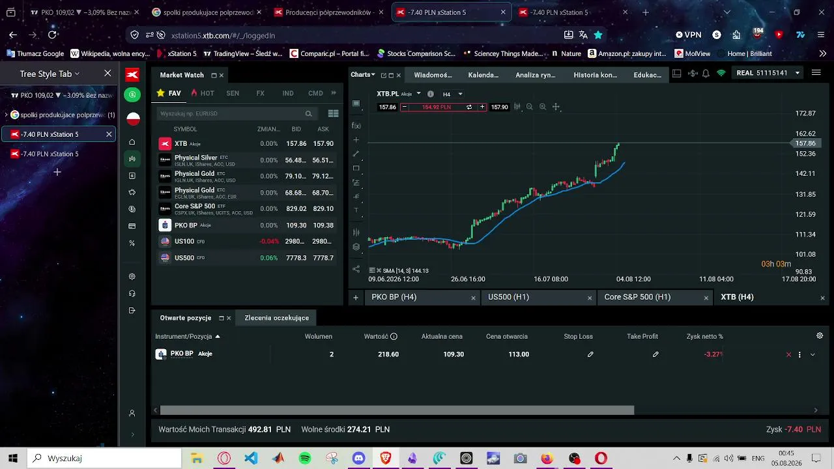Image resolution: width=834 pixels, height=469 pixels.
Task: Sort positions by Instrument/Pozycja column
Action: point(188,337)
